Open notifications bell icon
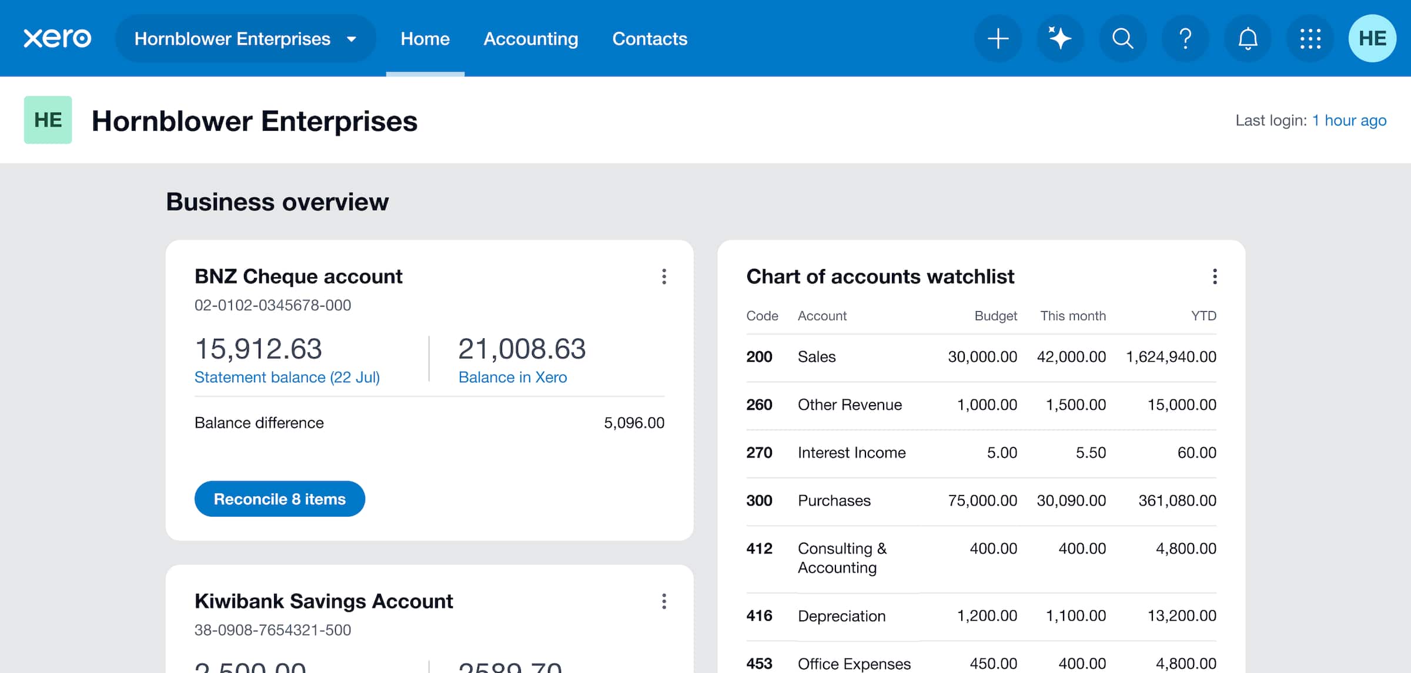 coord(1248,39)
